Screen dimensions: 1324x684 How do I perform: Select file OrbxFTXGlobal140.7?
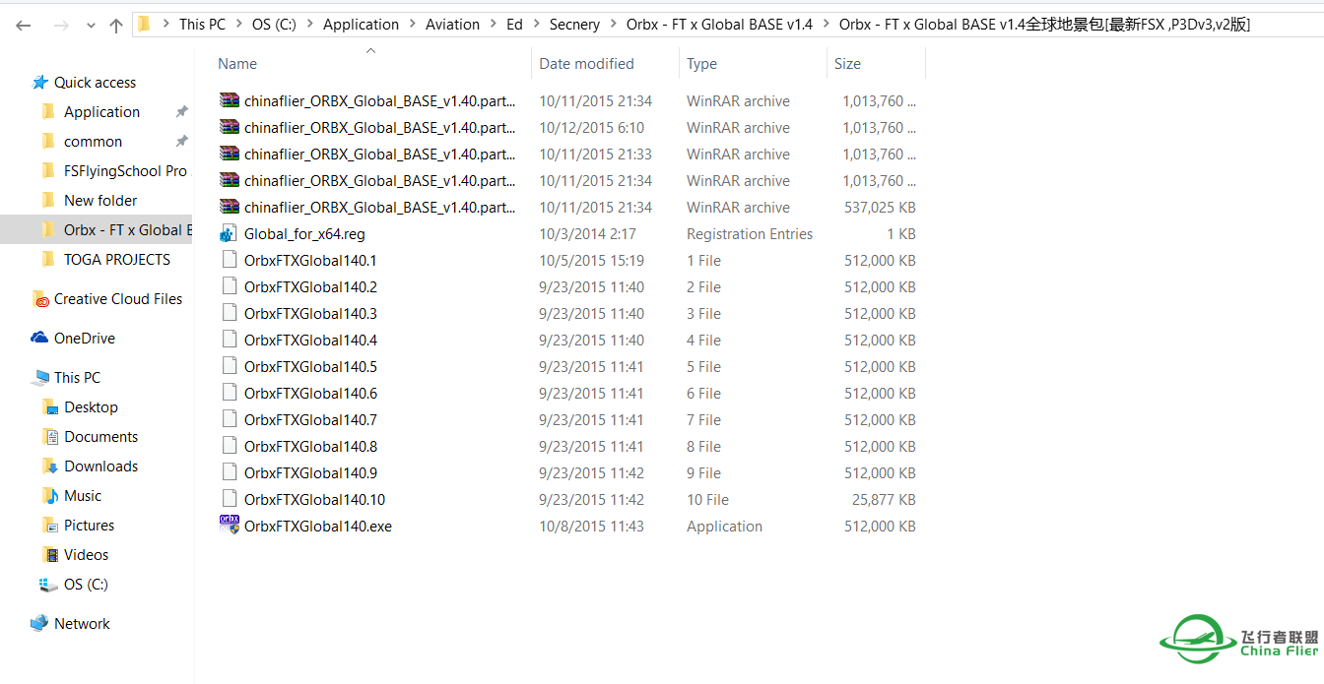coord(310,419)
